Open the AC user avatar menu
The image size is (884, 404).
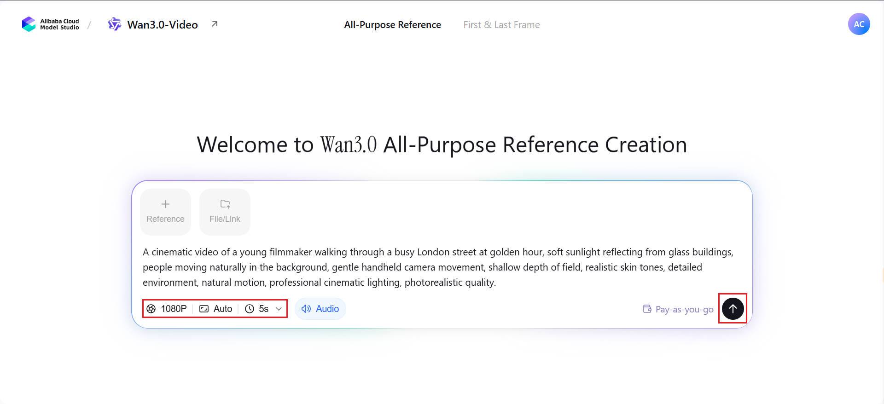(x=859, y=24)
